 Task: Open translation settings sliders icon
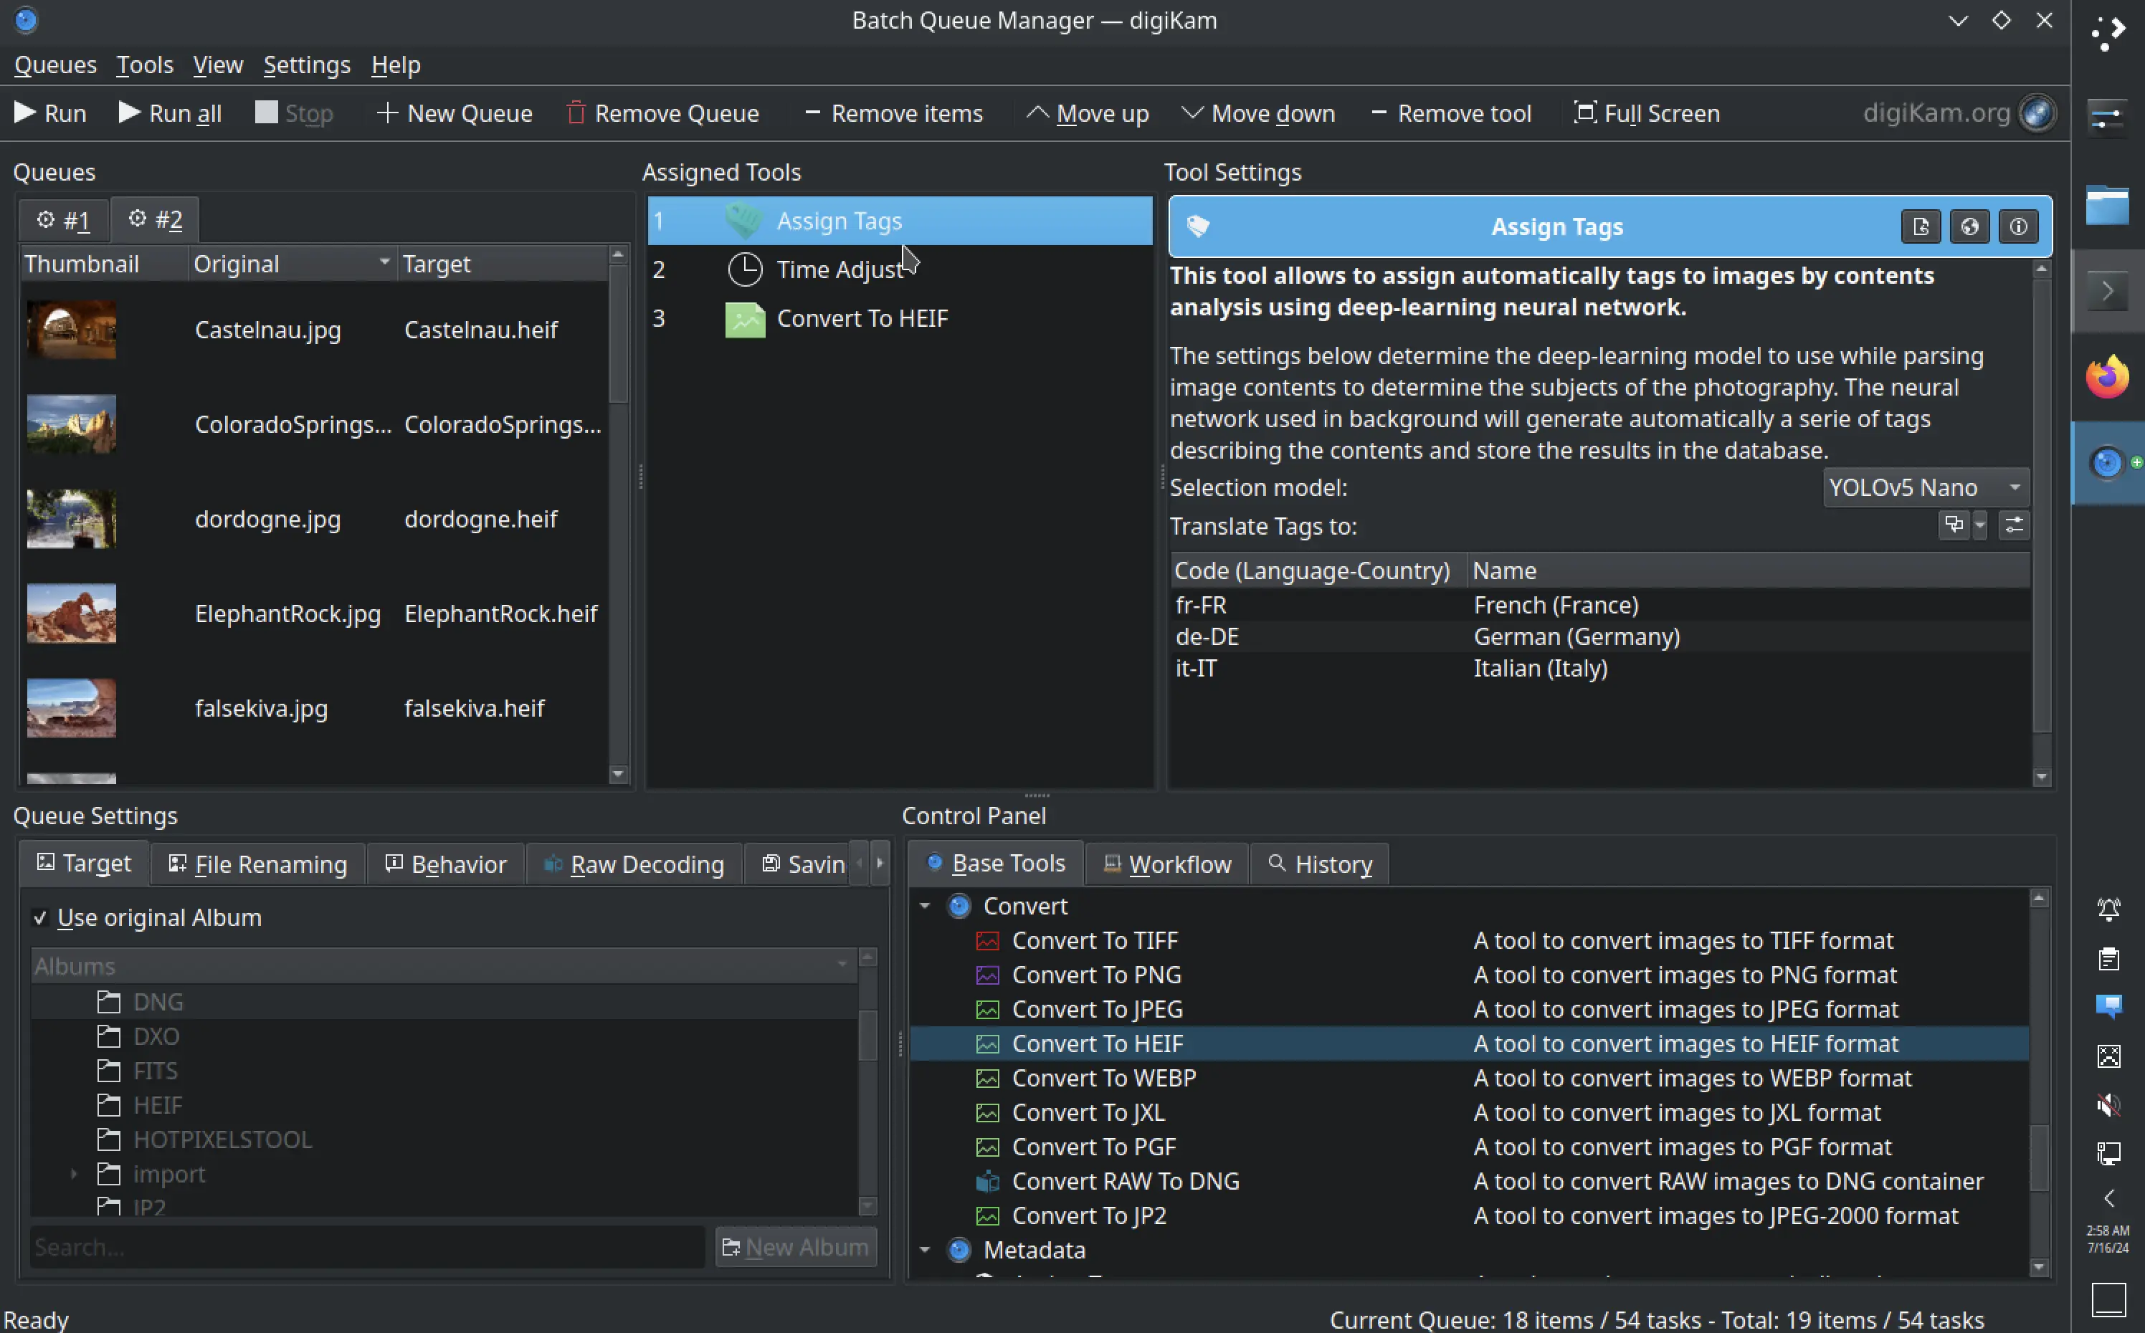click(2014, 525)
